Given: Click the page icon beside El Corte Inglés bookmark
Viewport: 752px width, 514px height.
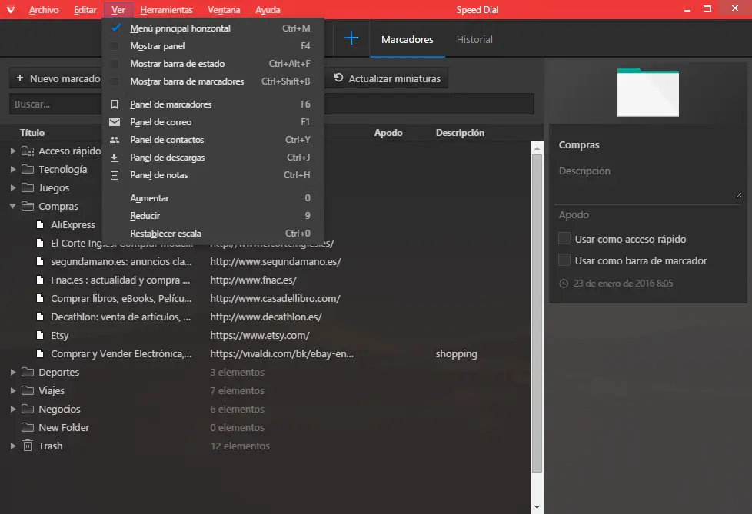Looking at the screenshot, I should pos(40,243).
